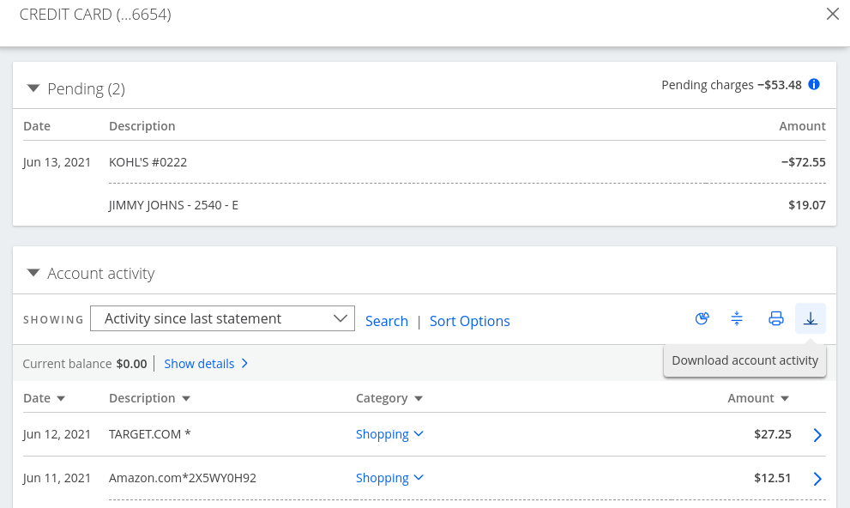Screen dimensions: 850x508
Task: Sort transactions by Date column
Action: click(44, 398)
